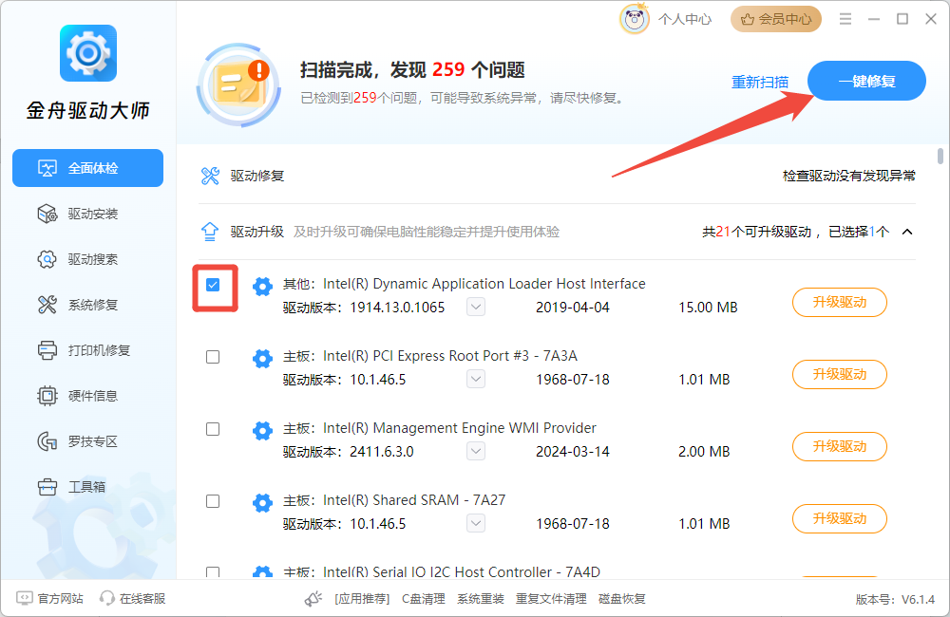Open 会员中心 membership button

[x=775, y=19]
